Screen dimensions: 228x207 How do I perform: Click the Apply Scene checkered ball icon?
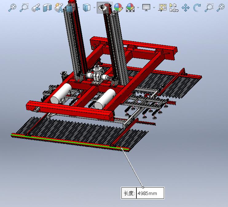click(x=130, y=8)
